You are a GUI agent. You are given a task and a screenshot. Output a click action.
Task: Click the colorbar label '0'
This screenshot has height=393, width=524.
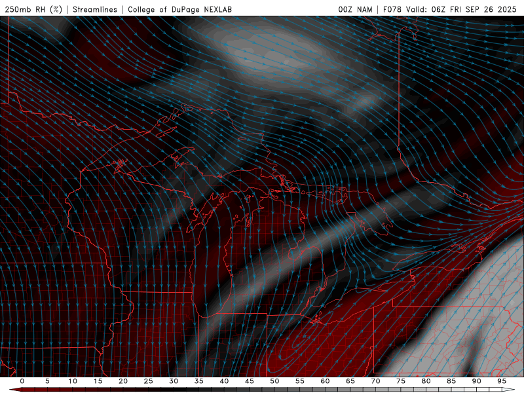click(22, 381)
